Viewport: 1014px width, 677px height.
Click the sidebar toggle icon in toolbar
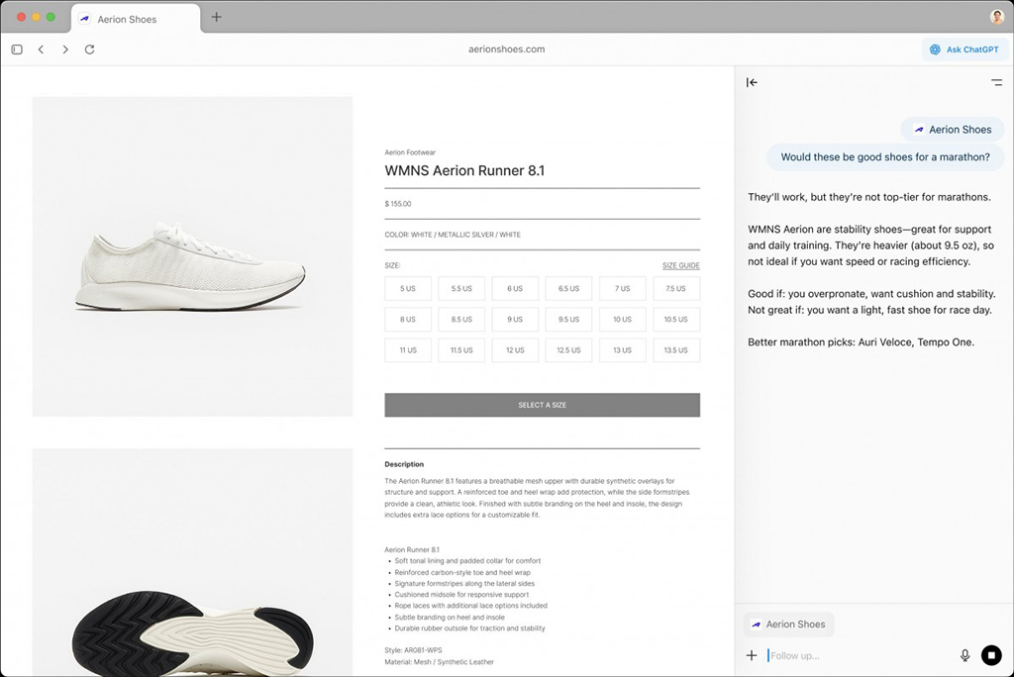[17, 49]
